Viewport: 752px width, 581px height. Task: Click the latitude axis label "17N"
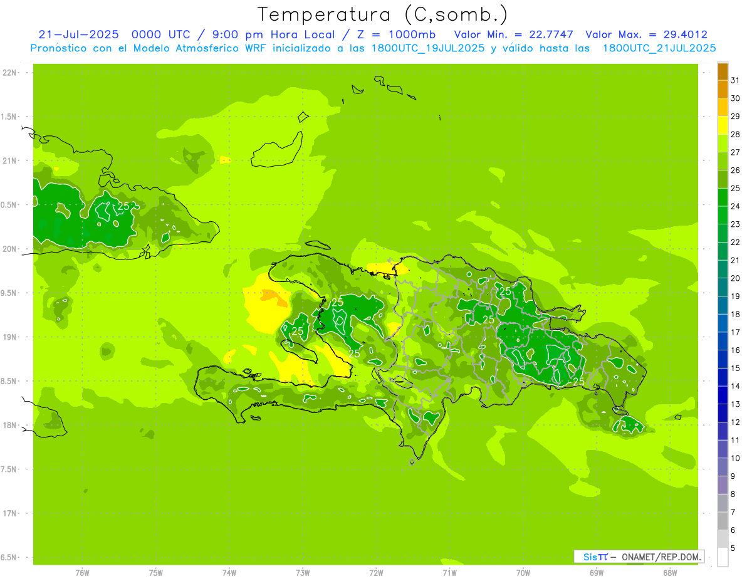9,513
